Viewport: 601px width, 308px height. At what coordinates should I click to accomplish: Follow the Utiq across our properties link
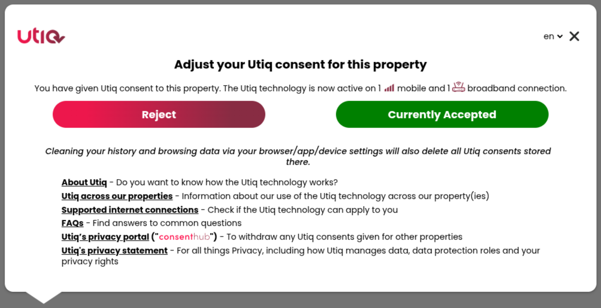pos(117,196)
